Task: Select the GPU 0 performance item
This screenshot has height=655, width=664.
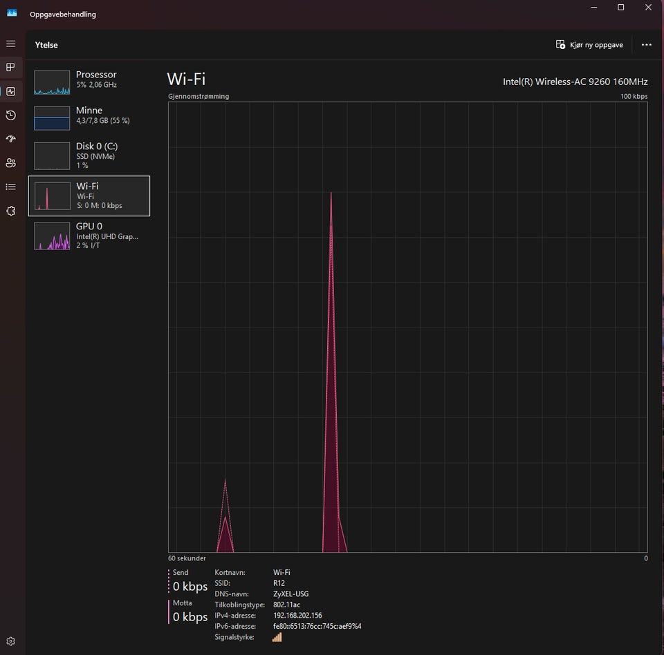Action: [89, 236]
